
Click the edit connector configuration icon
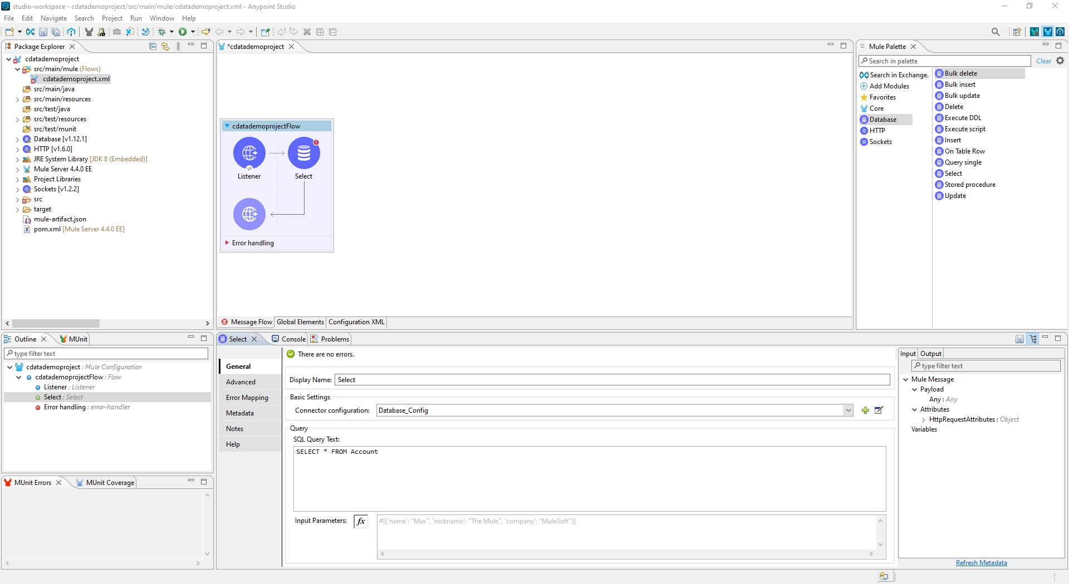tap(879, 410)
